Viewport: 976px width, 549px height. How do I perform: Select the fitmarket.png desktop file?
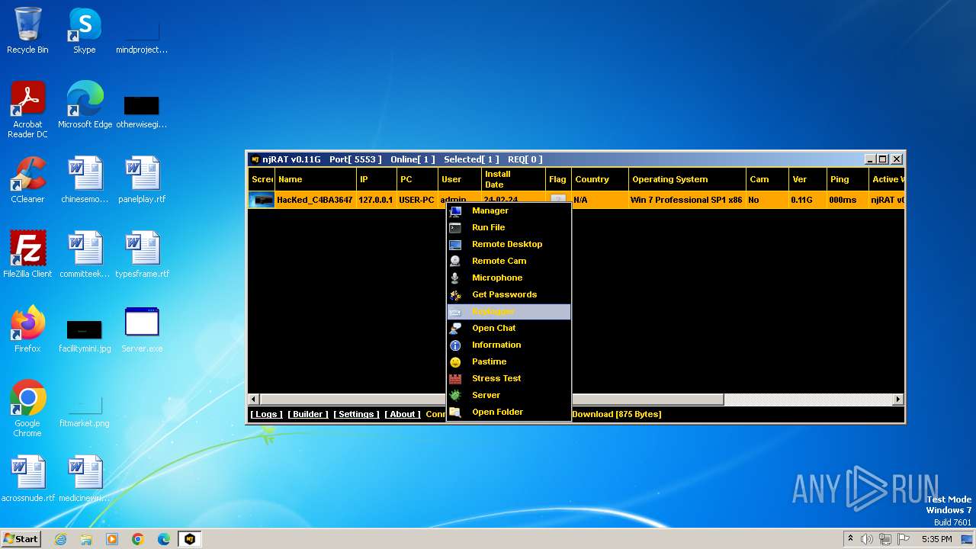pyautogui.click(x=85, y=409)
